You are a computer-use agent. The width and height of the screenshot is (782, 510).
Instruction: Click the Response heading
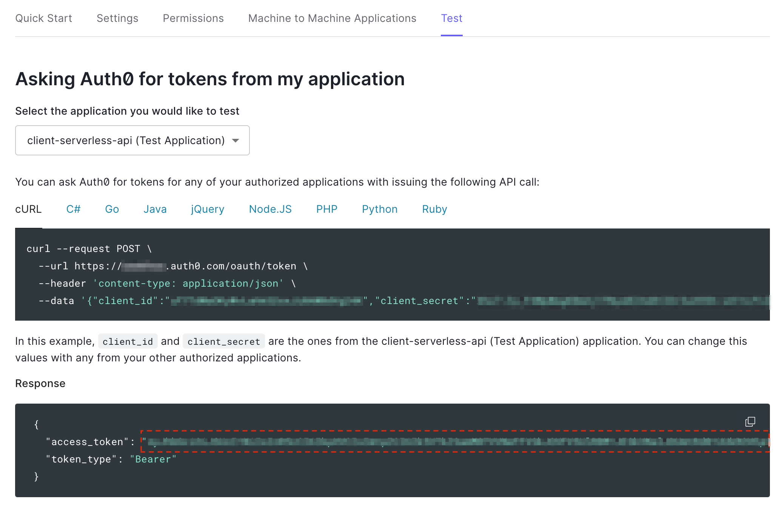click(x=40, y=383)
